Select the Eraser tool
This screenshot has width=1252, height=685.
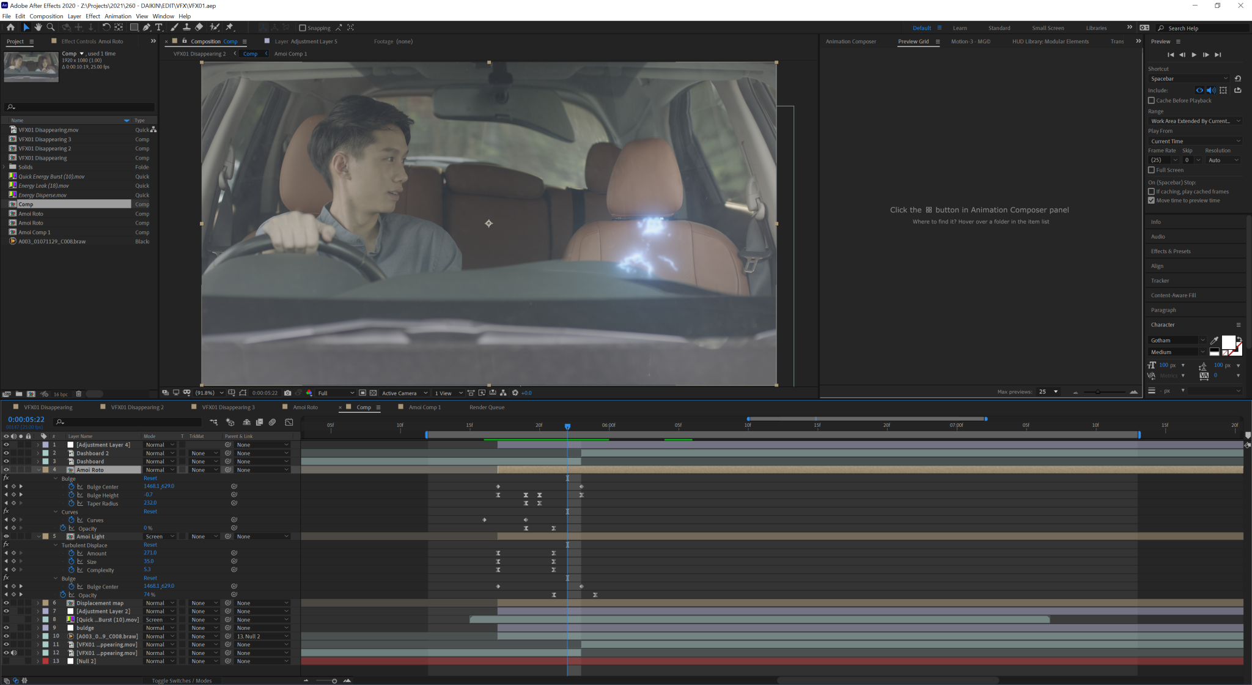pos(199,28)
